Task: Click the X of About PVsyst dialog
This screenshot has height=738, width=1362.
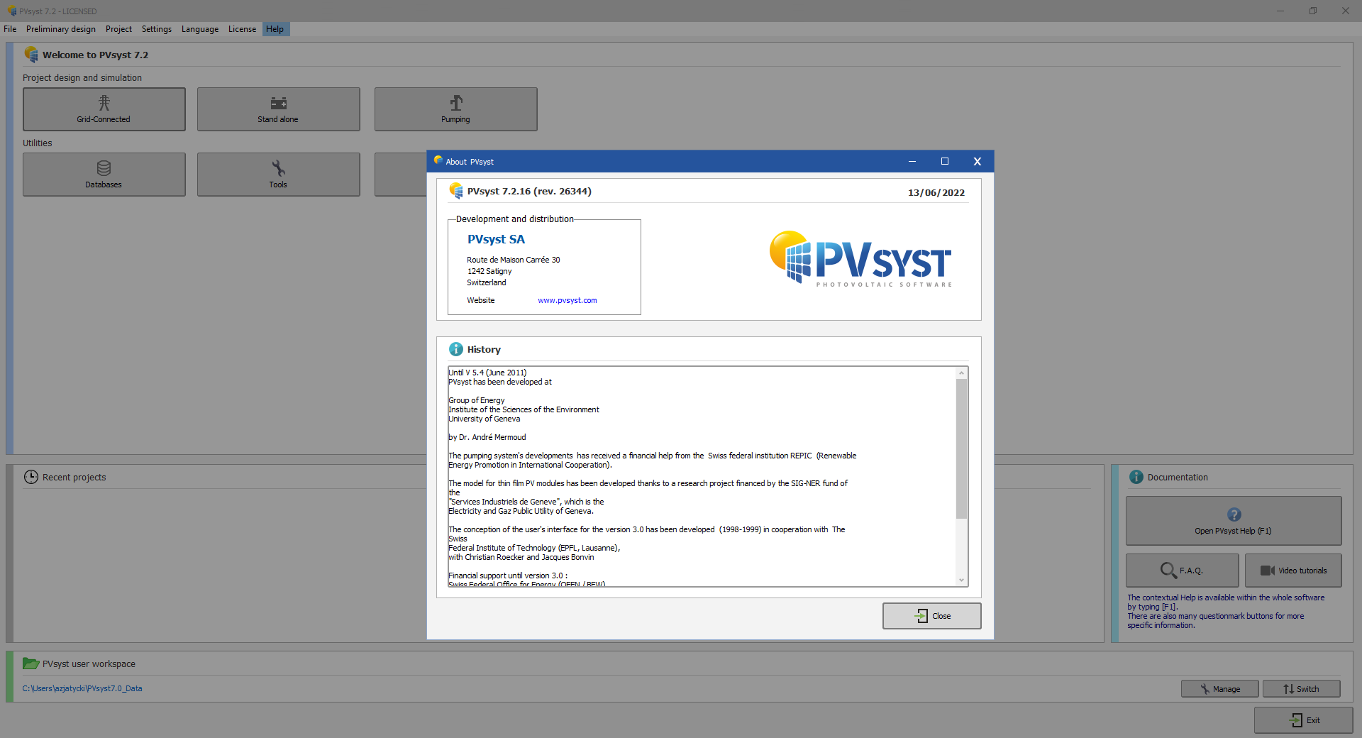Action: [x=978, y=161]
